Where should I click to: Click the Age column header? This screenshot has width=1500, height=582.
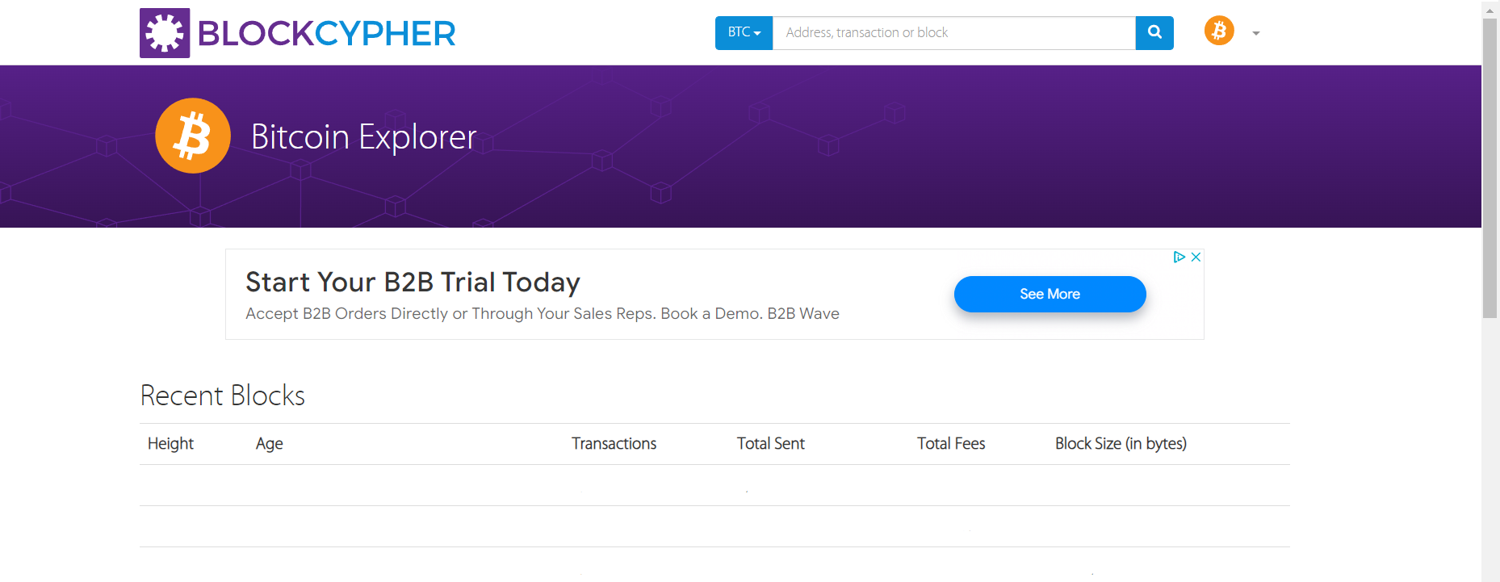click(x=270, y=443)
